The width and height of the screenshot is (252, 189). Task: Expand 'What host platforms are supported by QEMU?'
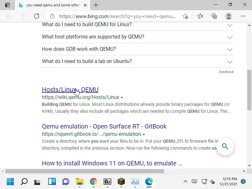(137, 37)
